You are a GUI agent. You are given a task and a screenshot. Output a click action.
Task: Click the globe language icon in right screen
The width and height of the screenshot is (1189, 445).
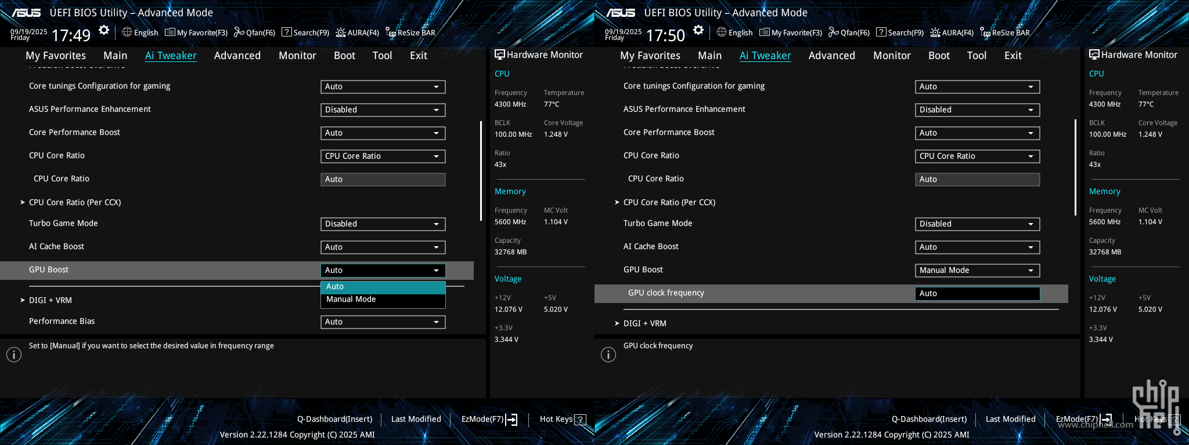pyautogui.click(x=722, y=32)
